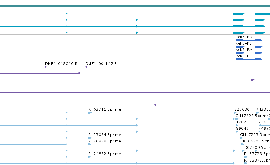The image size is (270, 165).
Task: Select the kek5-PD transcript glyph
Action: click(249, 40)
